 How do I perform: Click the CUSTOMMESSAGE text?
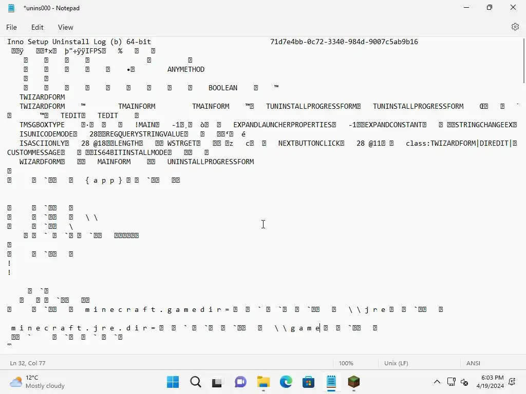point(34,152)
